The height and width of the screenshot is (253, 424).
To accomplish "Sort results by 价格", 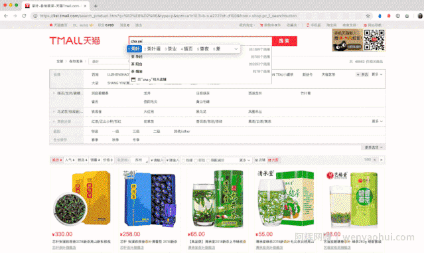I will coord(107,160).
